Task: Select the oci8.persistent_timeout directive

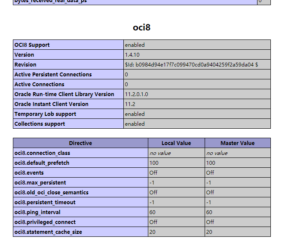Action: tap(45, 203)
